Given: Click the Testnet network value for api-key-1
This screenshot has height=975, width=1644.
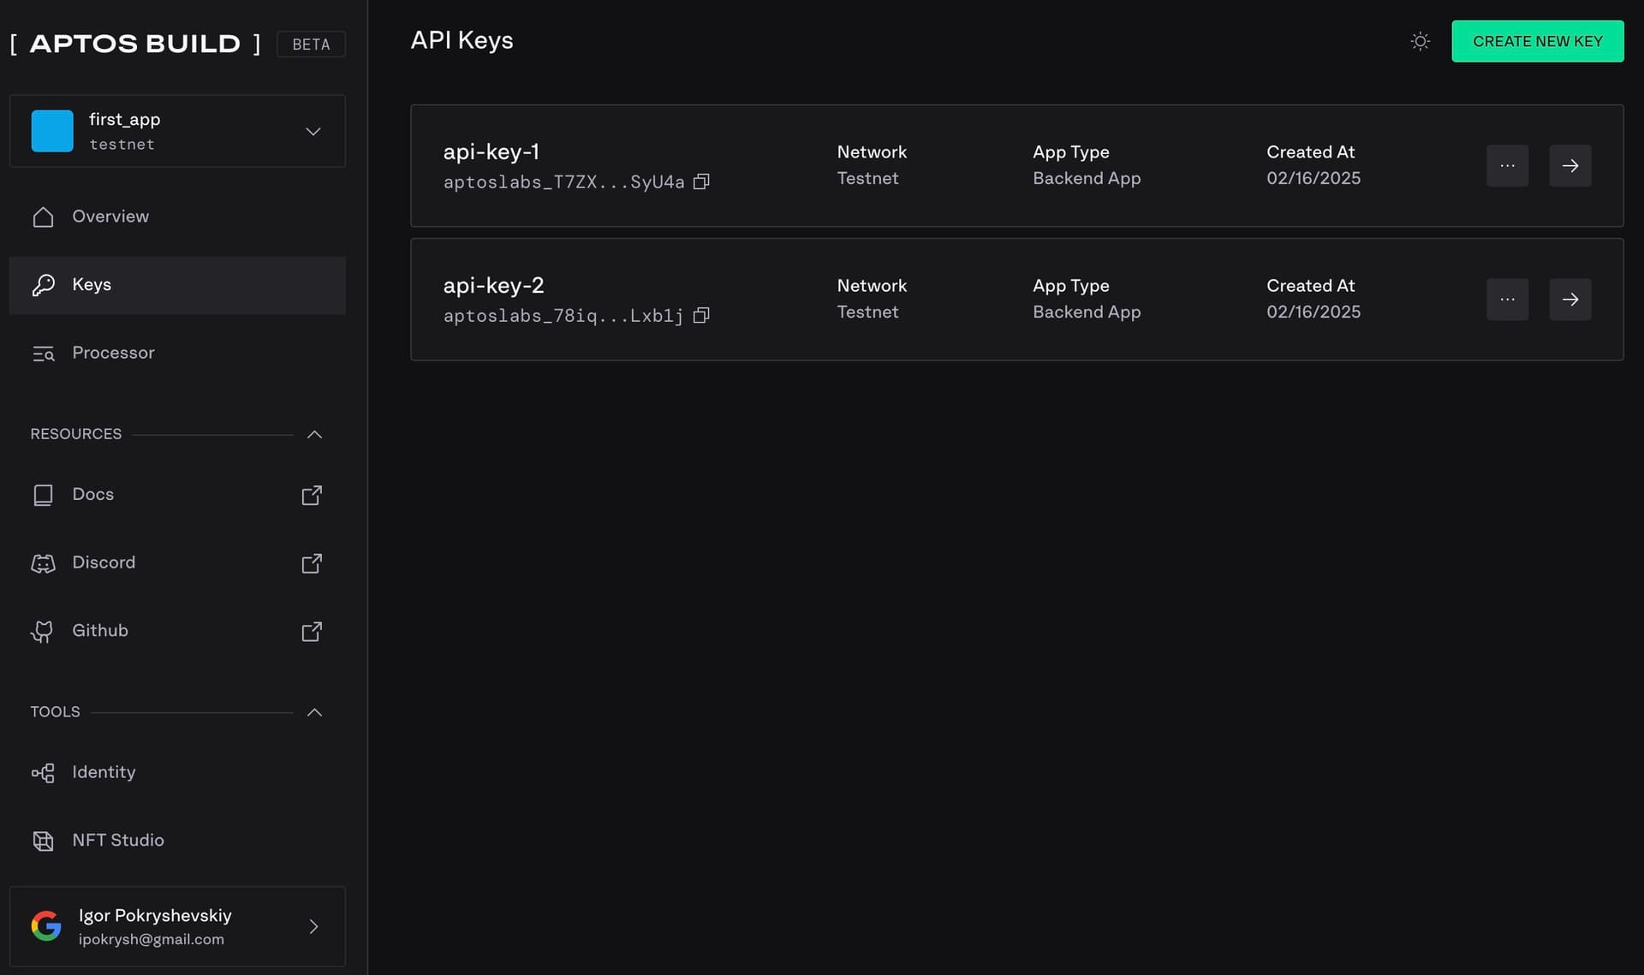Looking at the screenshot, I should coord(867,178).
